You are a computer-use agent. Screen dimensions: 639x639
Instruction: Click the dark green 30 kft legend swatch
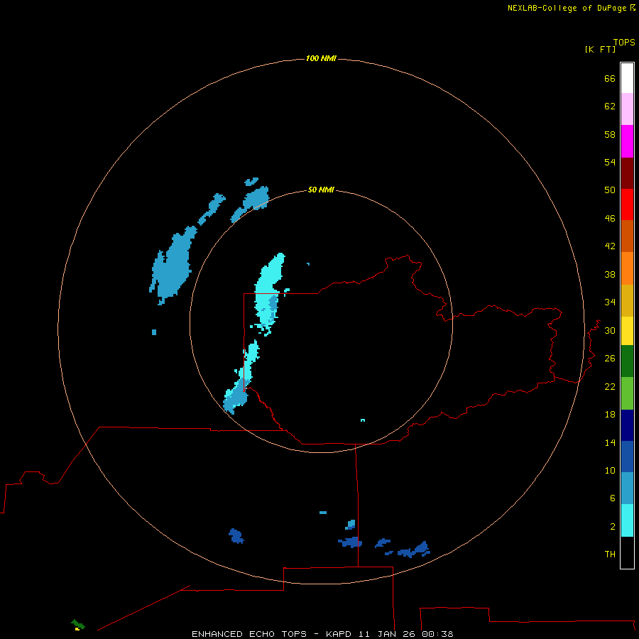click(627, 361)
